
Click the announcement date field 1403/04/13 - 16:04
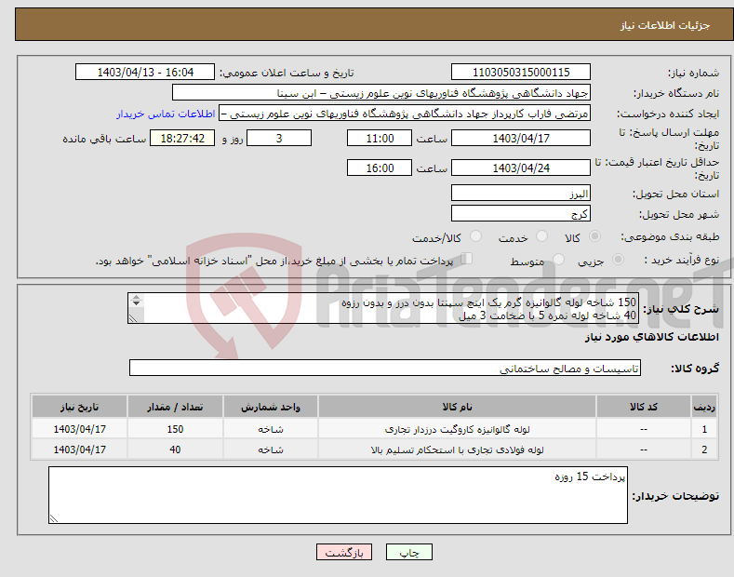145,73
